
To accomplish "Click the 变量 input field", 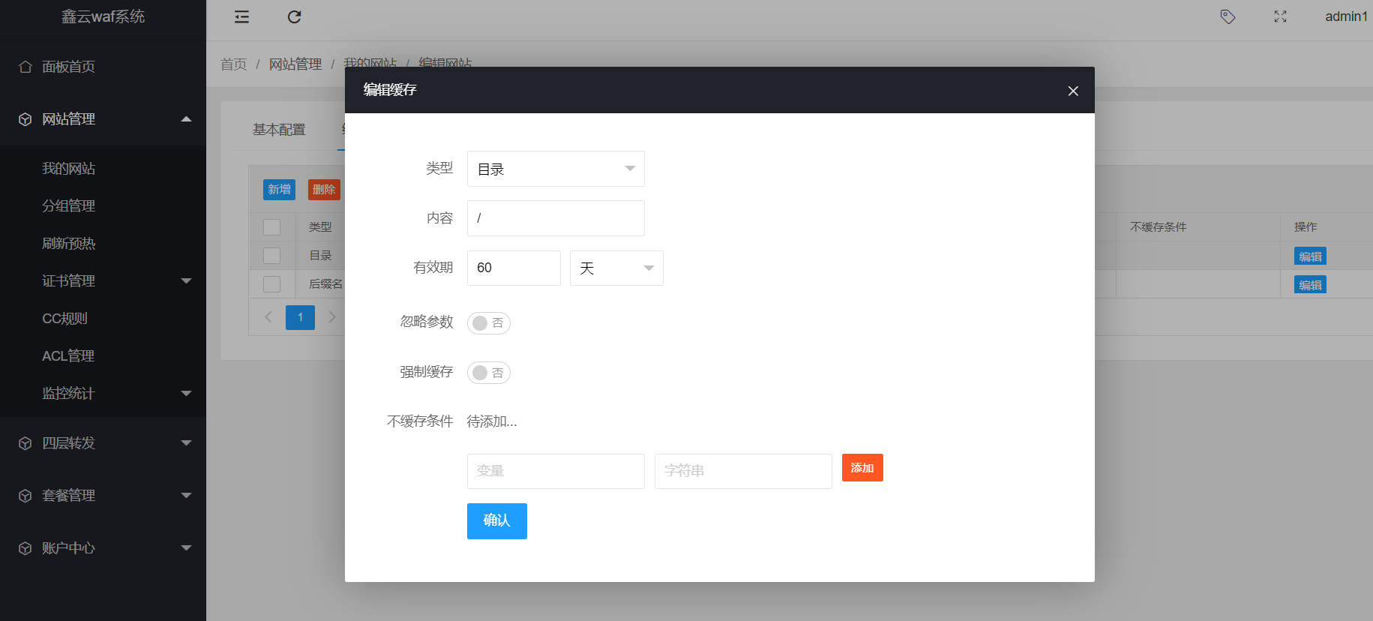I will click(556, 471).
